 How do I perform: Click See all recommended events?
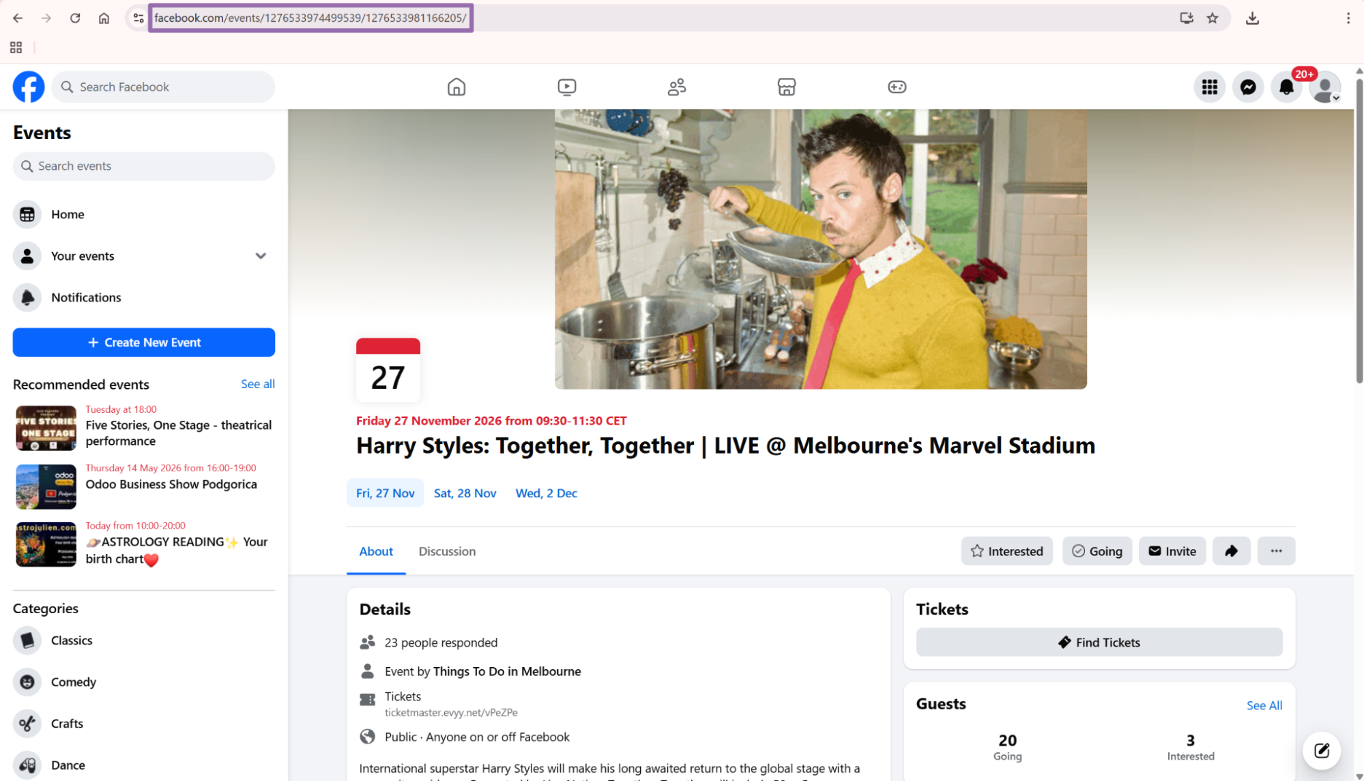coord(258,384)
